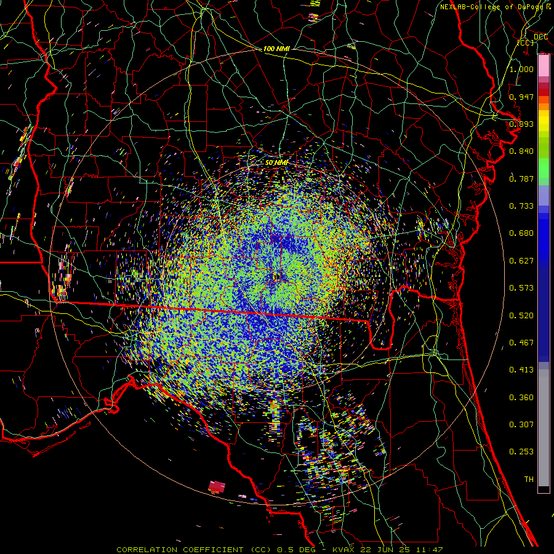The width and height of the screenshot is (554, 554).
Task: Click the TH threshold label on the scale
Action: click(529, 480)
